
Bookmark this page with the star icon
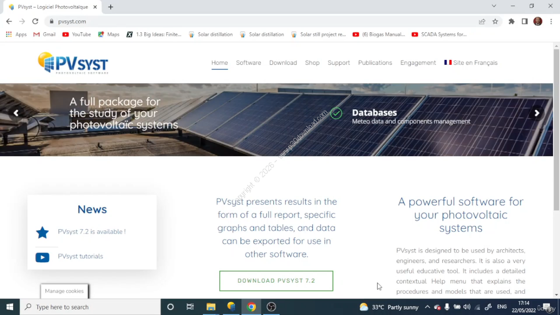[495, 21]
